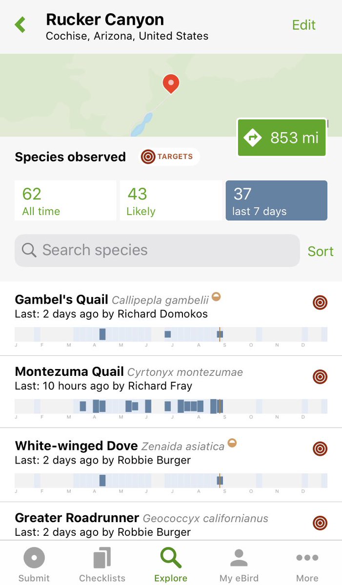Tap target icon for Montezuma Quail
The height and width of the screenshot is (585, 342).
320,377
